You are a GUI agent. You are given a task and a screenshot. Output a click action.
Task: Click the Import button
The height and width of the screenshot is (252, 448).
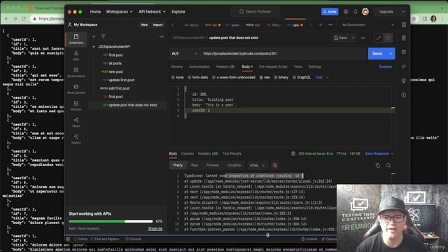click(157, 25)
